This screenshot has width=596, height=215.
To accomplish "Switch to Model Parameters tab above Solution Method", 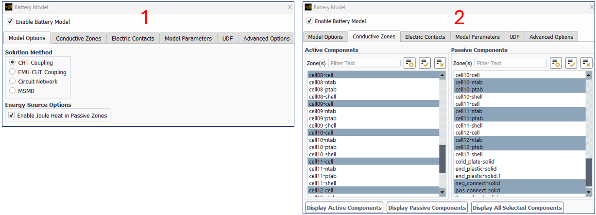I will point(188,38).
